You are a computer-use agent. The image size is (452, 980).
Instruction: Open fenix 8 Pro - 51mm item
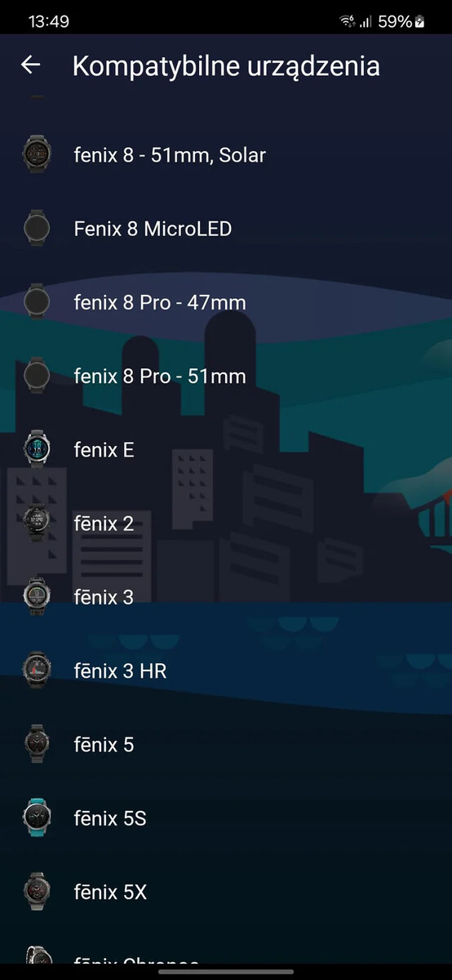coord(226,376)
